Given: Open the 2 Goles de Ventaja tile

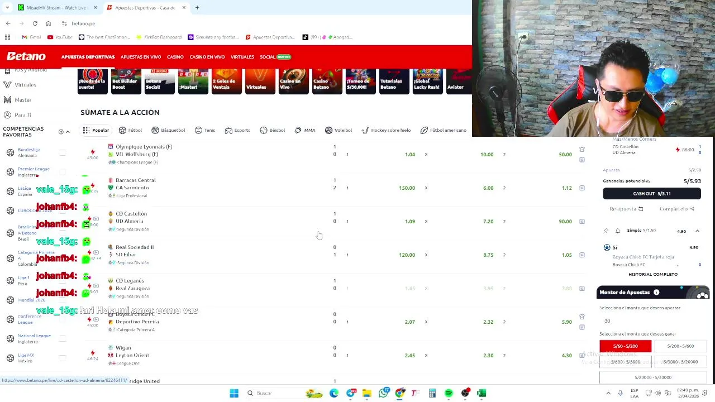Looking at the screenshot, I should 226,80.
